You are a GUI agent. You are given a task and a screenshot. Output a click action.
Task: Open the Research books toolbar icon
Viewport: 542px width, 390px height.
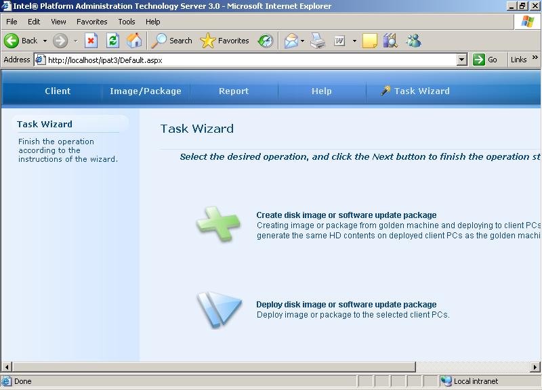390,41
